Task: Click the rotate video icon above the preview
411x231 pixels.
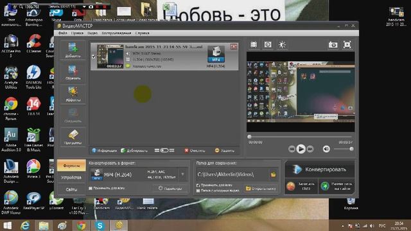Action: pyautogui.click(x=268, y=44)
